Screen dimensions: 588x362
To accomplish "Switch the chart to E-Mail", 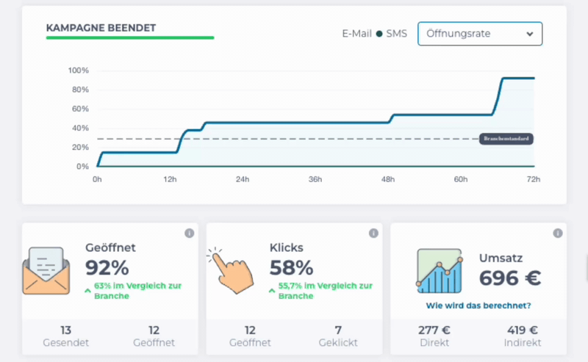I will click(357, 34).
